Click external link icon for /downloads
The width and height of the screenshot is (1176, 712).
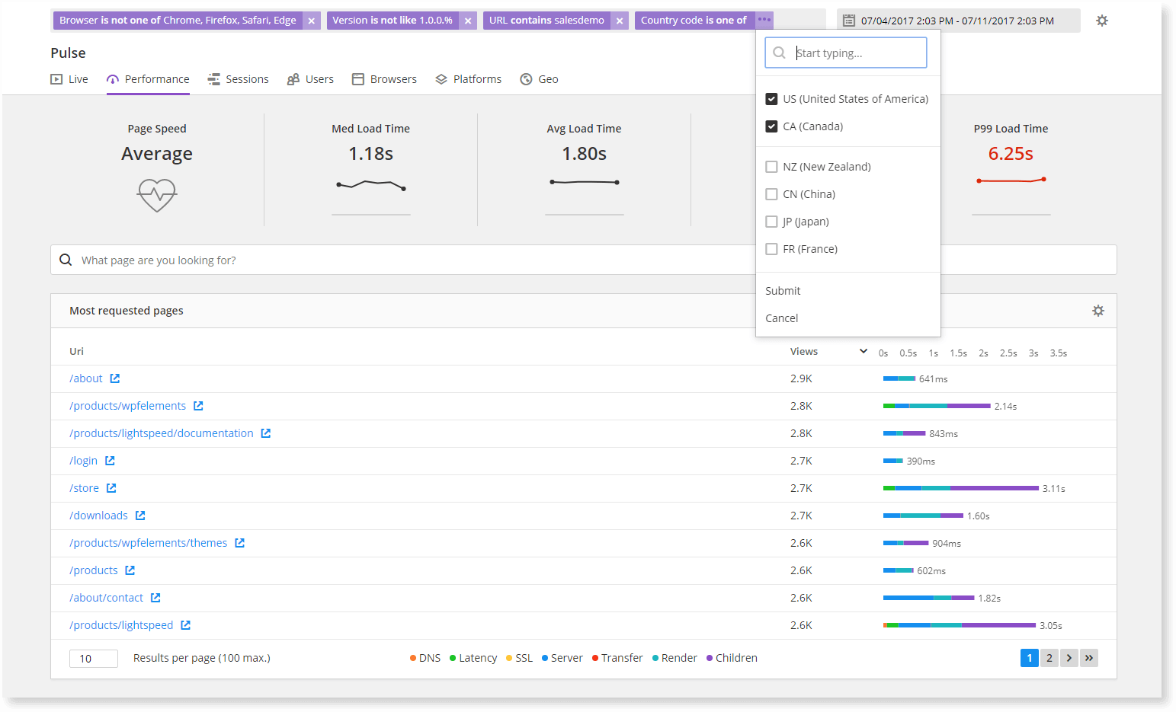(140, 516)
